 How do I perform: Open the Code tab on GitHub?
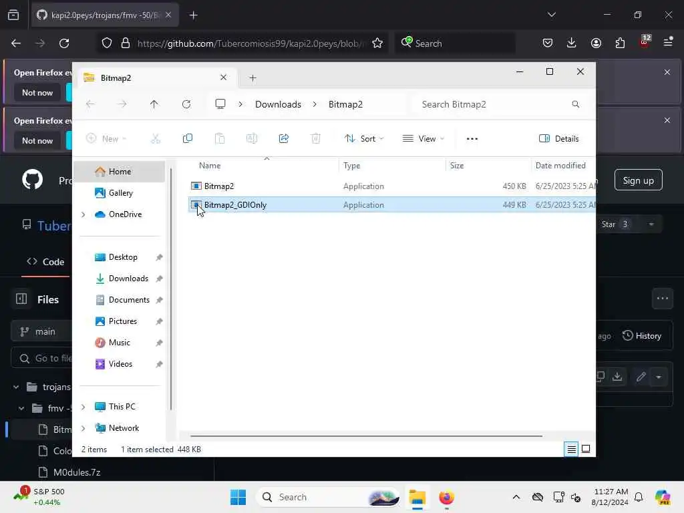[x=46, y=262]
